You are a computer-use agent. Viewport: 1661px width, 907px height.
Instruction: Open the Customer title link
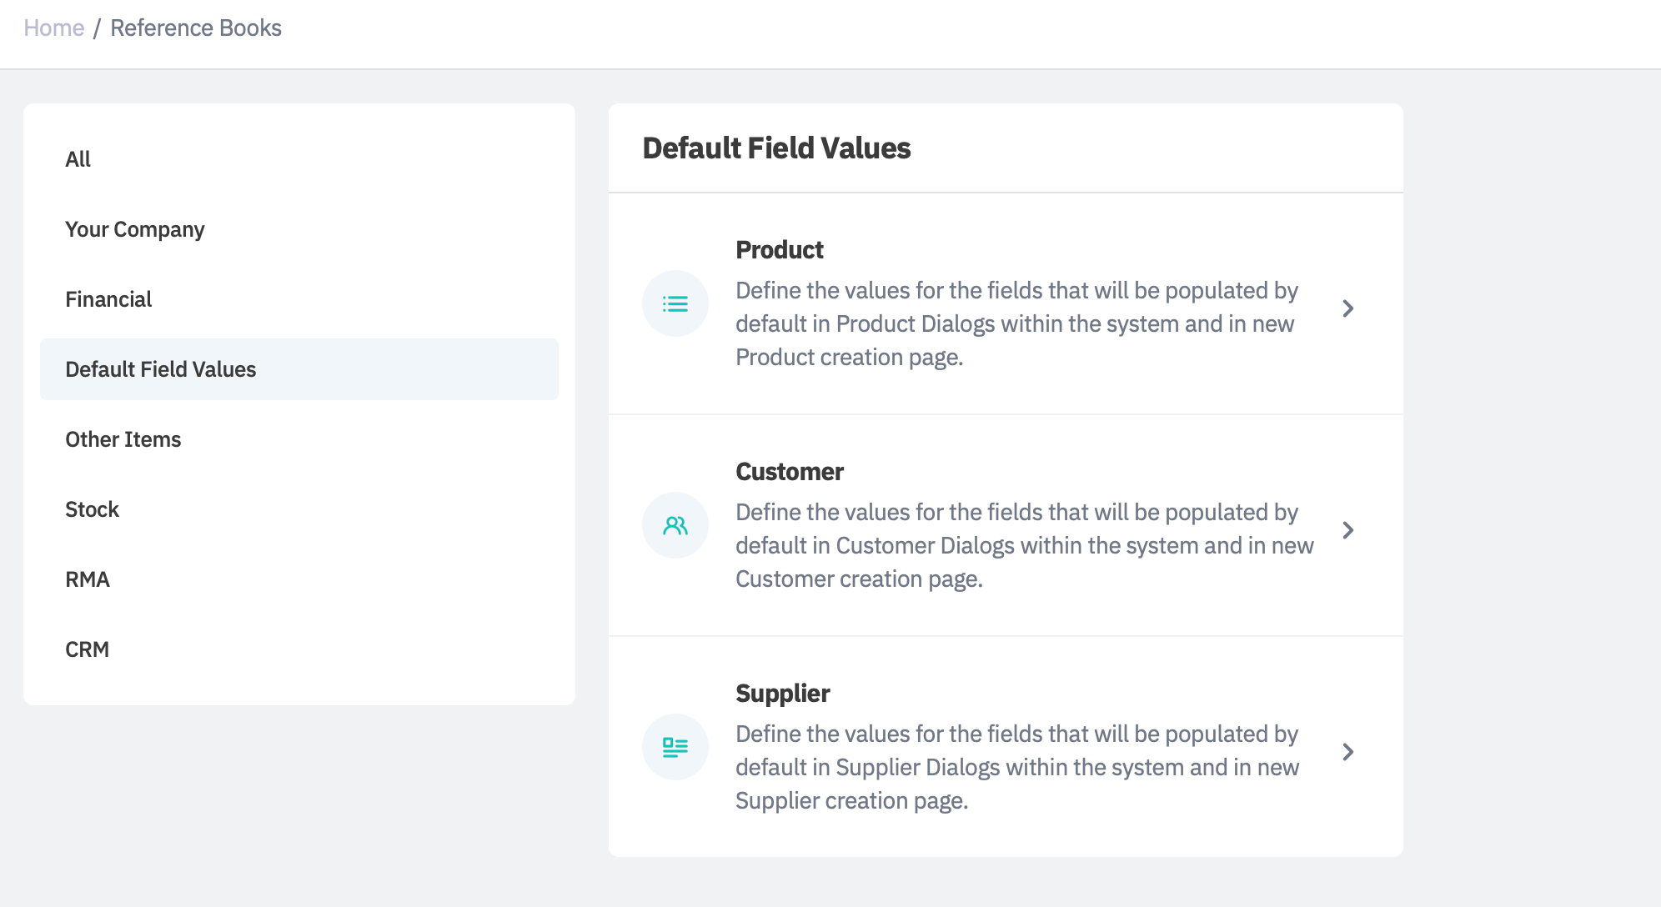pyautogui.click(x=789, y=472)
